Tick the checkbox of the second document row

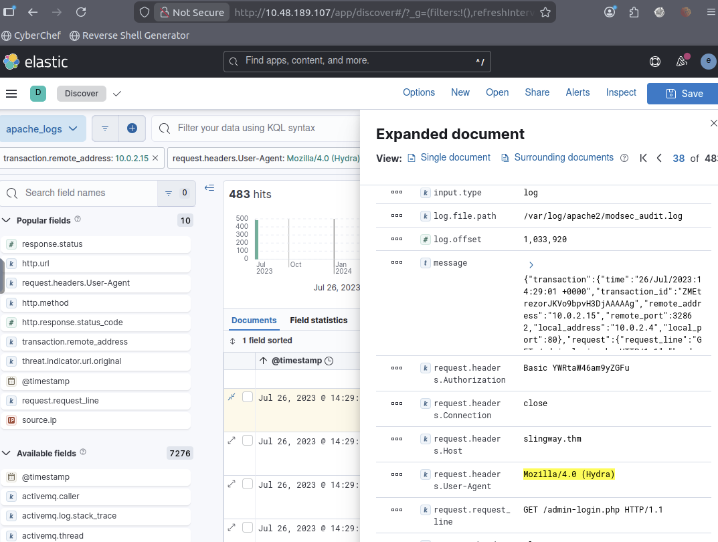[248, 440]
